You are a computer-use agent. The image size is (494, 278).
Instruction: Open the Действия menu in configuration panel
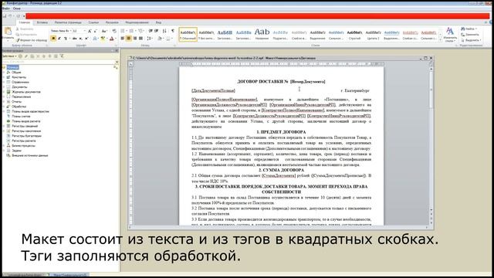9,56
